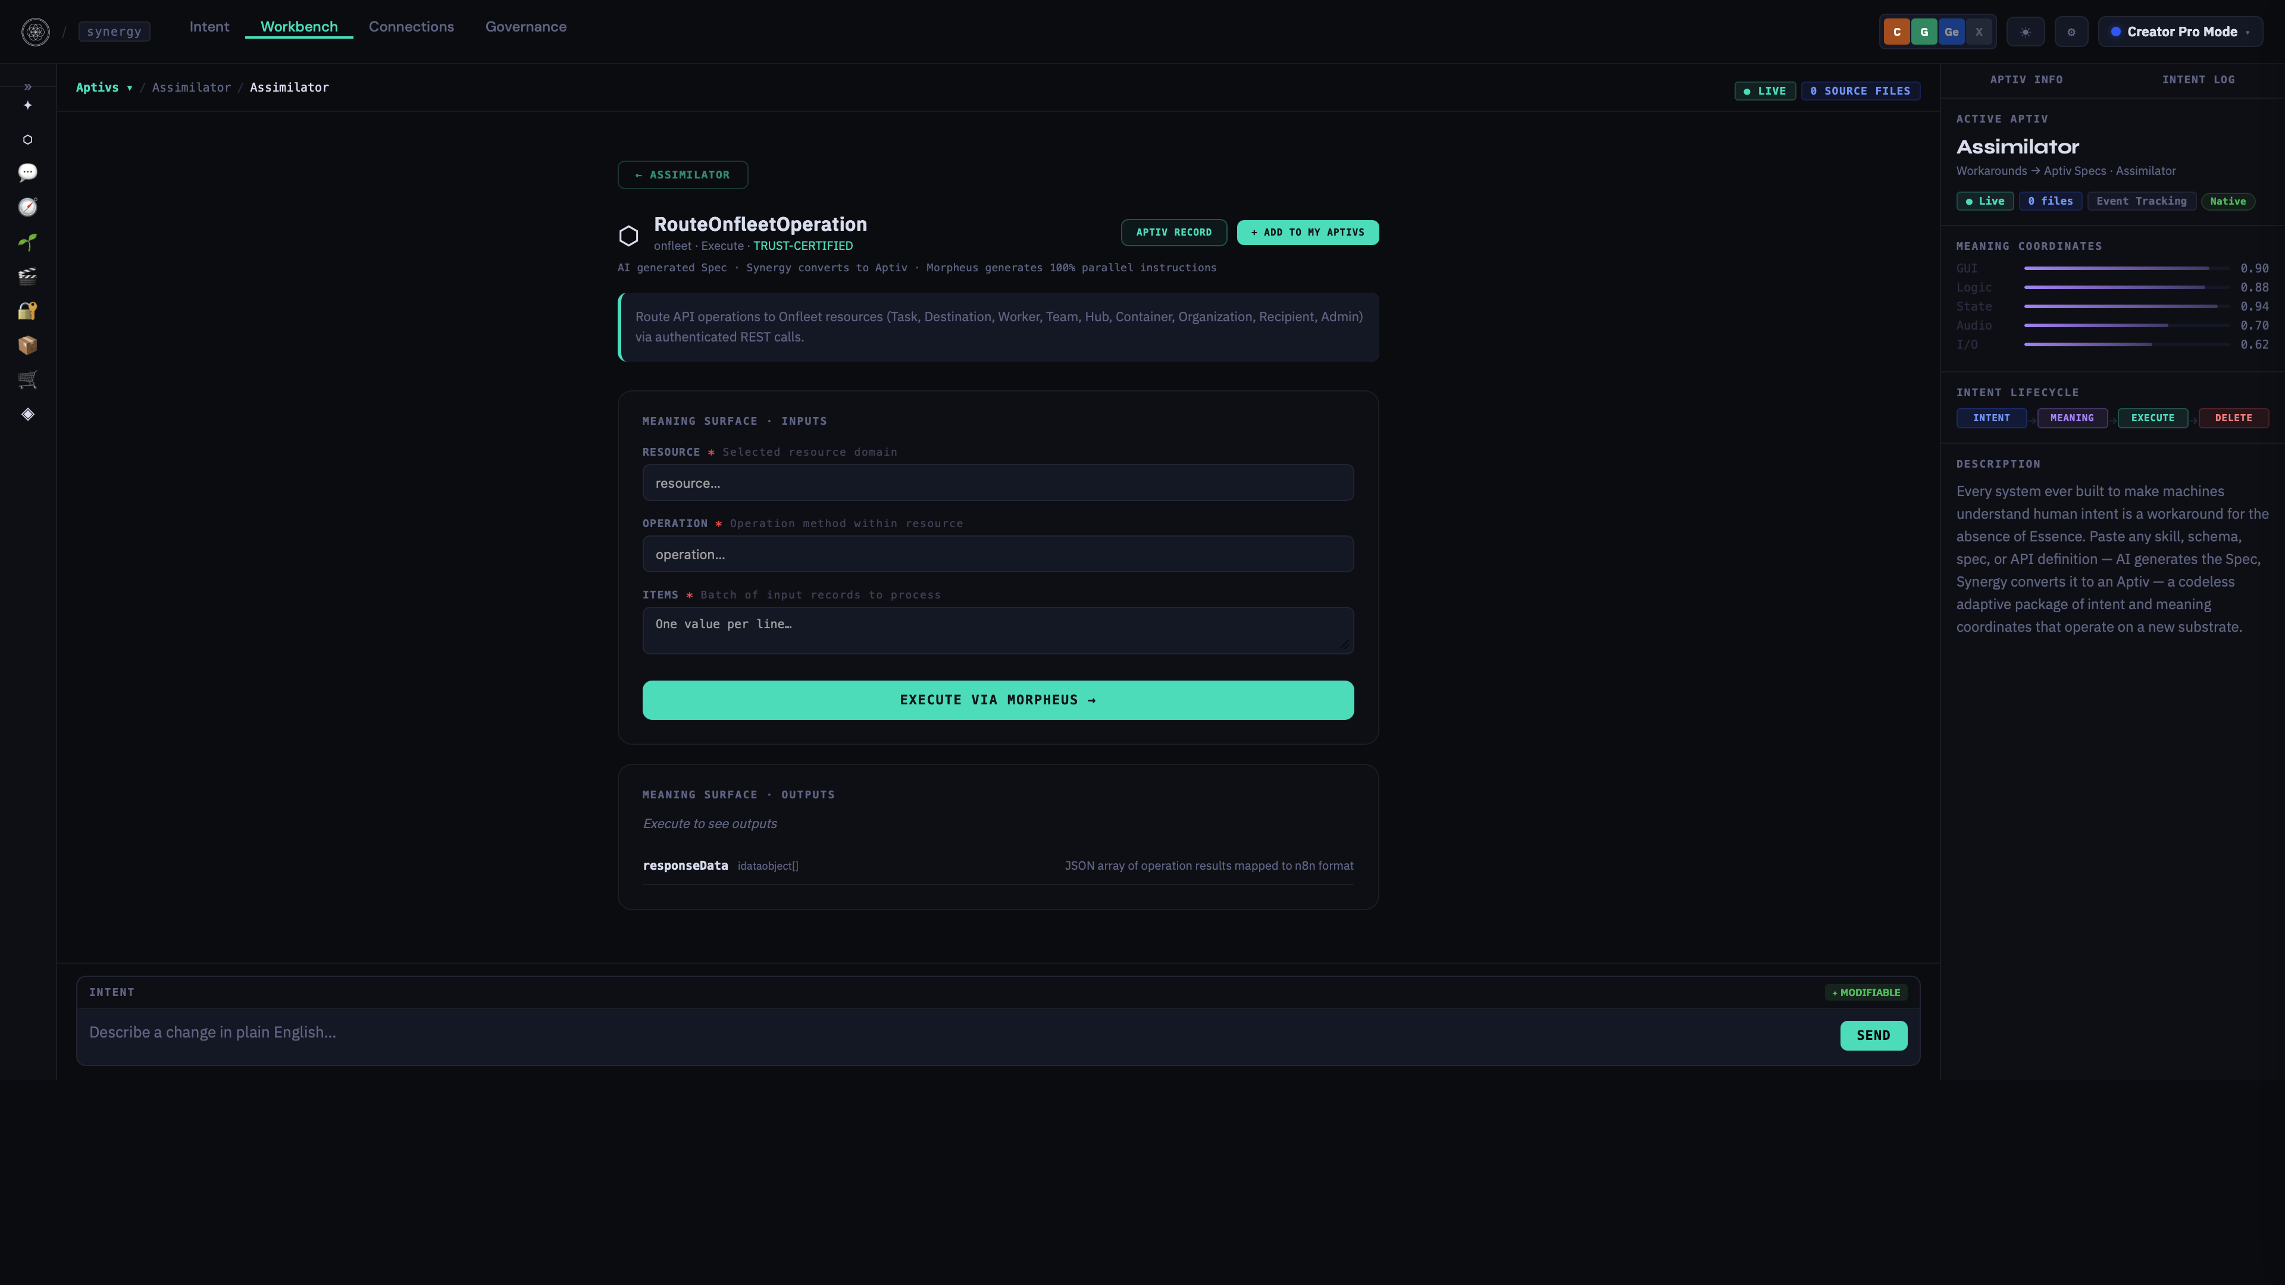The width and height of the screenshot is (2285, 1285).
Task: Open the compass sidebar icon
Action: click(27, 208)
